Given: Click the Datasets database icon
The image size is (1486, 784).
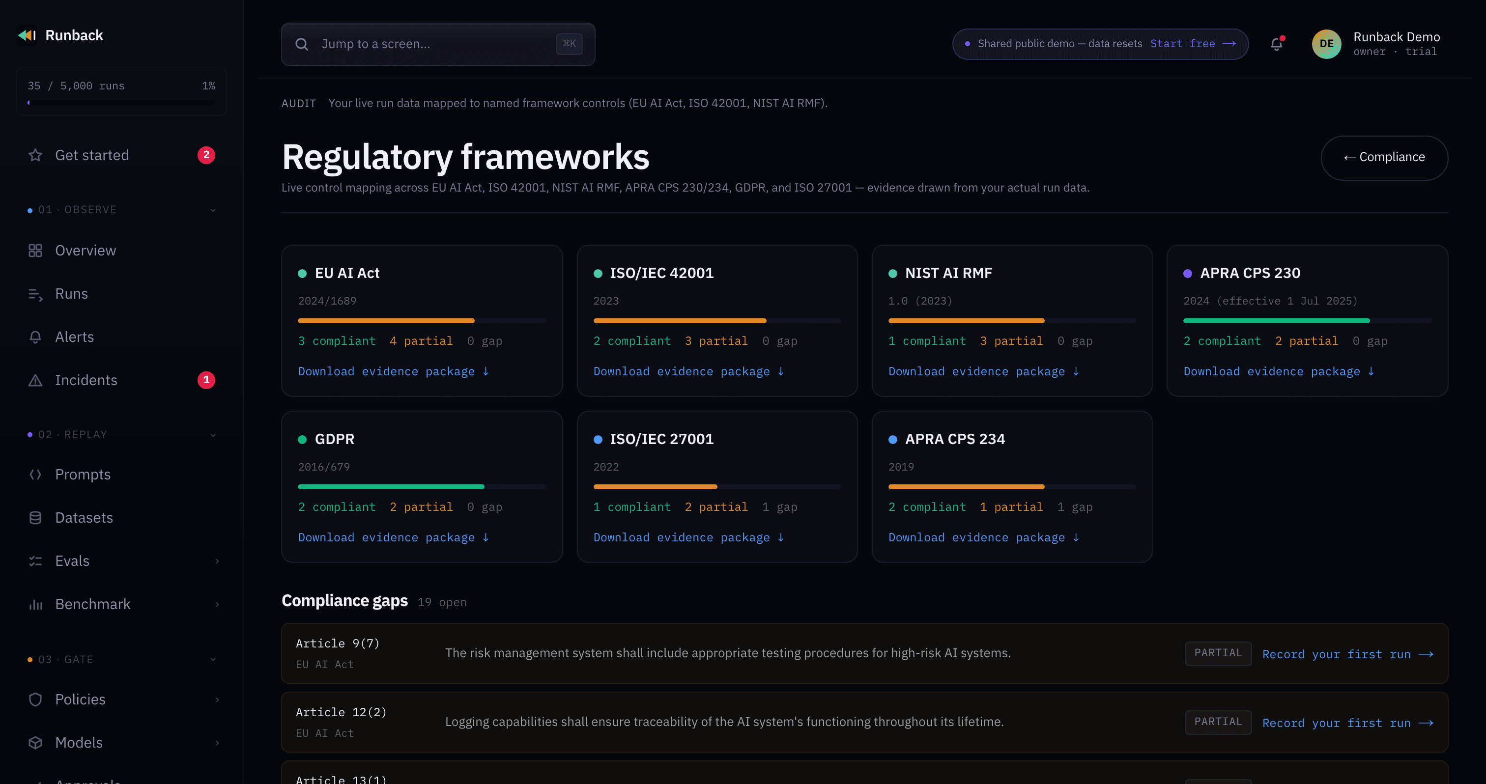Looking at the screenshot, I should (35, 518).
